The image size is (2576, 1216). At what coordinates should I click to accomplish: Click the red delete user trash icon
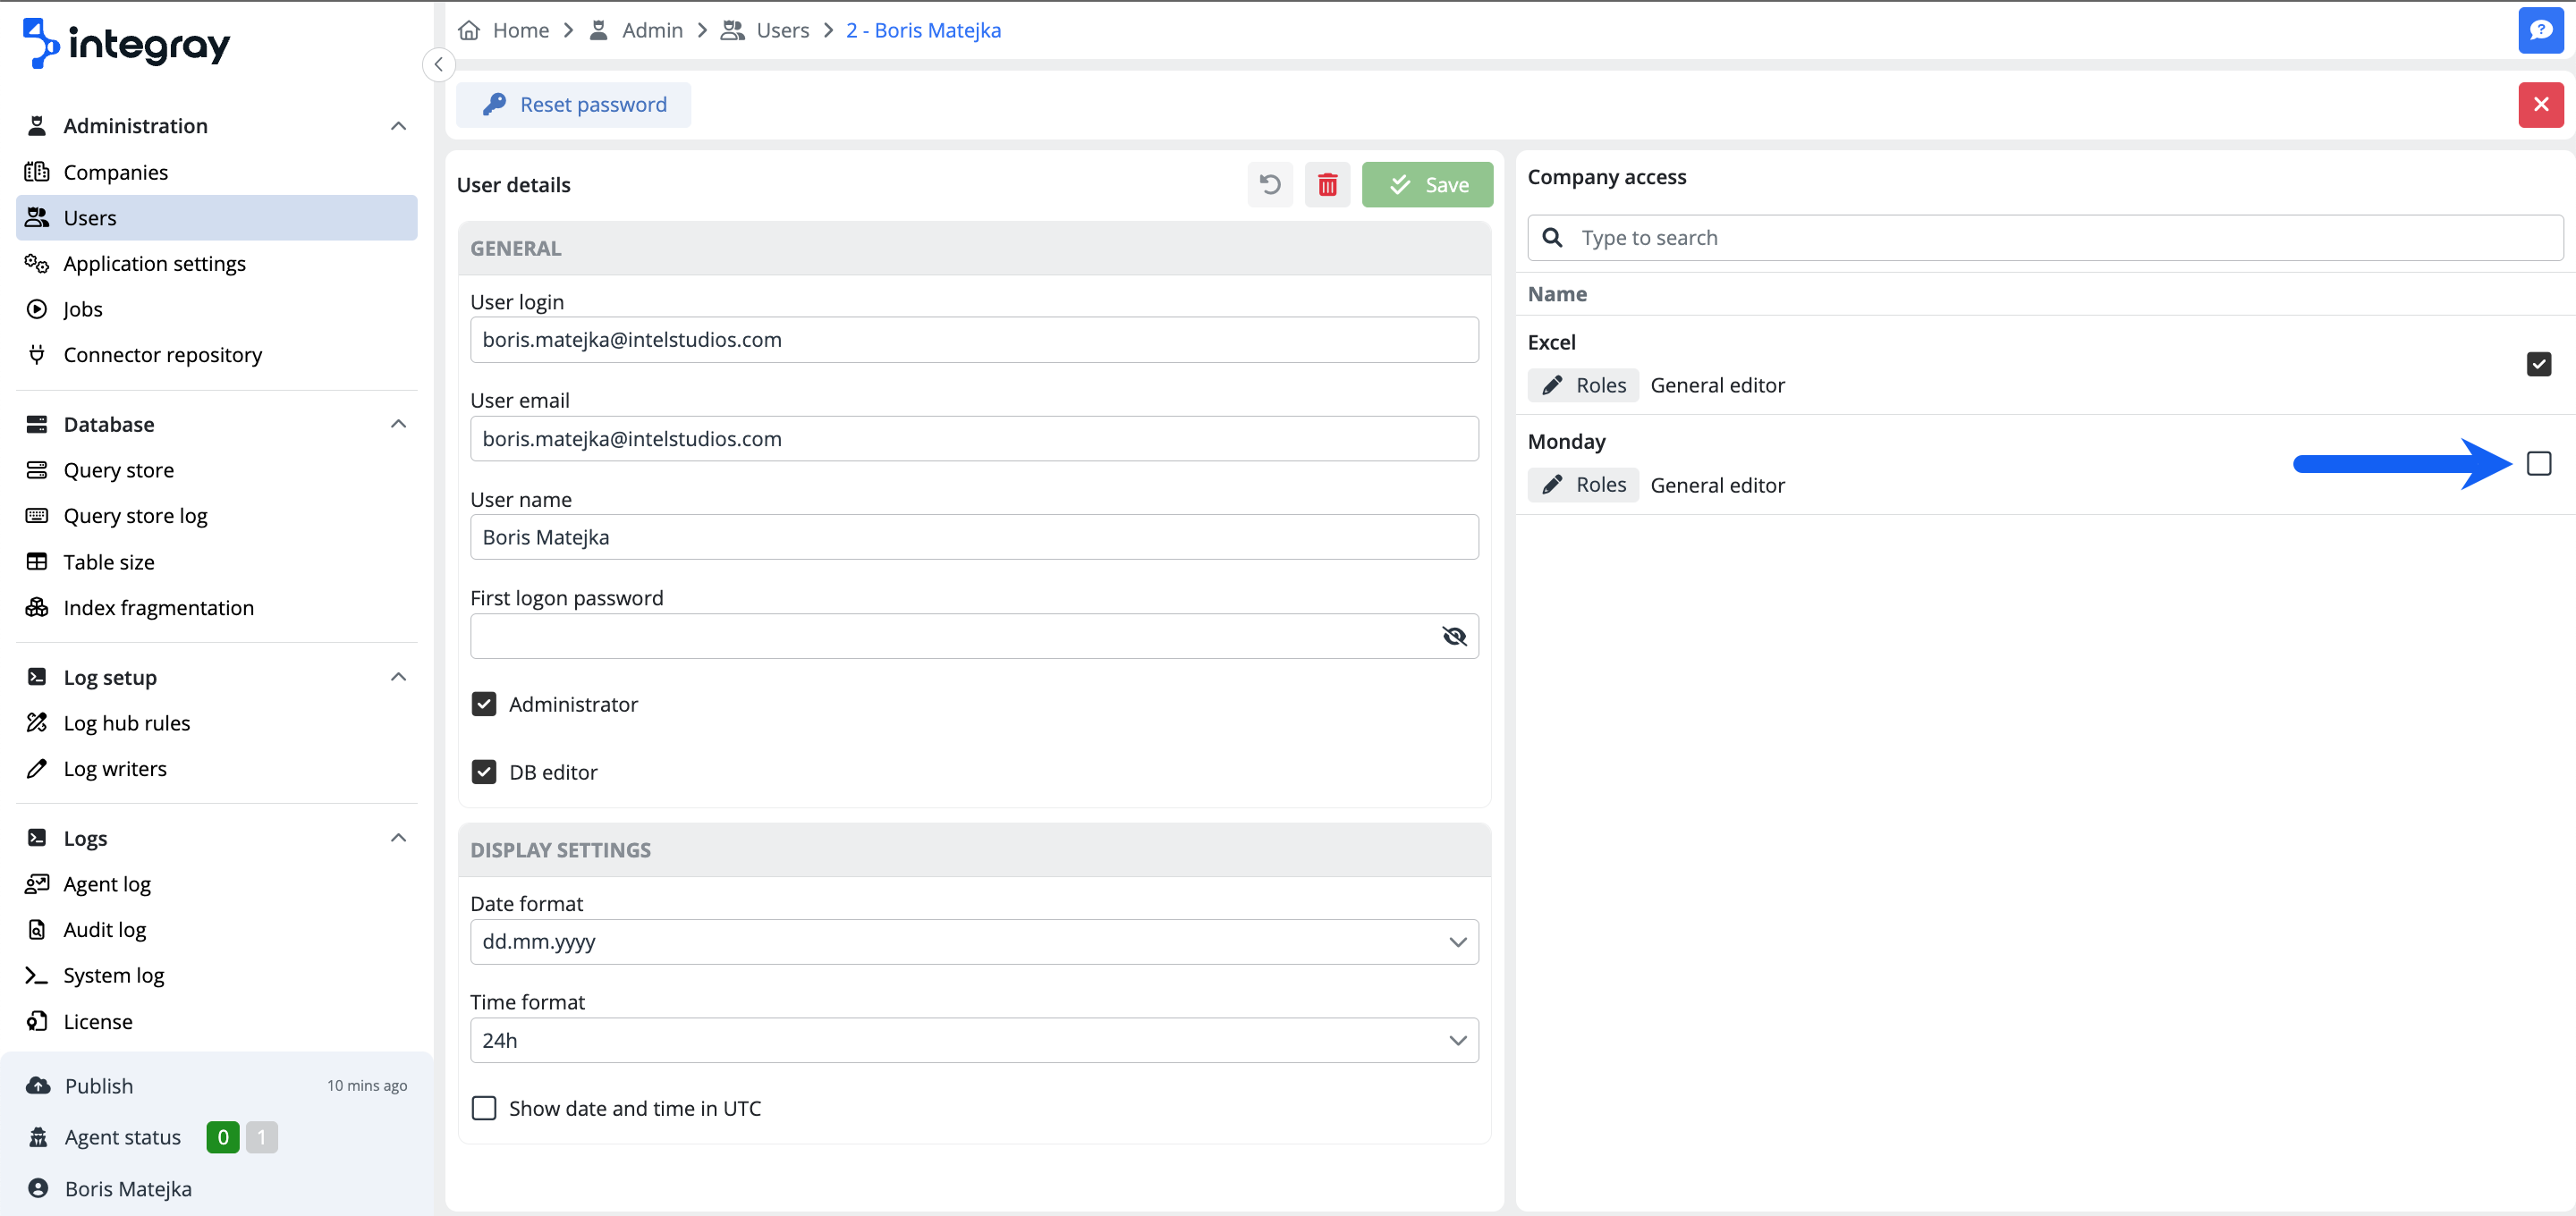[x=1327, y=185]
